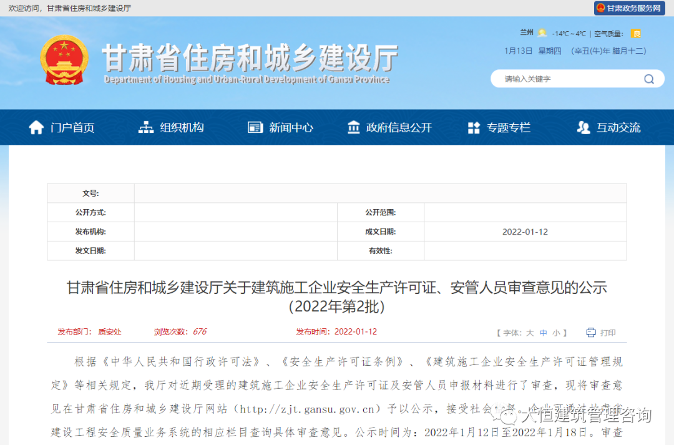Click the weather sun icon beside 兰州
674x445 pixels.
point(542,32)
